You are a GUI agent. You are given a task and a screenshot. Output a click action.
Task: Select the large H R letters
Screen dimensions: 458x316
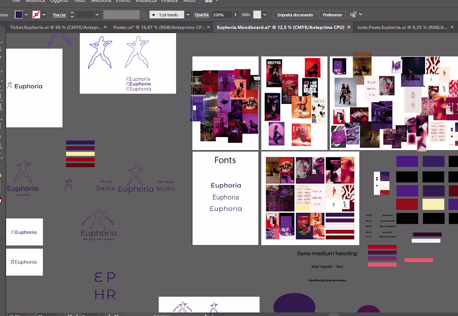tap(105, 295)
